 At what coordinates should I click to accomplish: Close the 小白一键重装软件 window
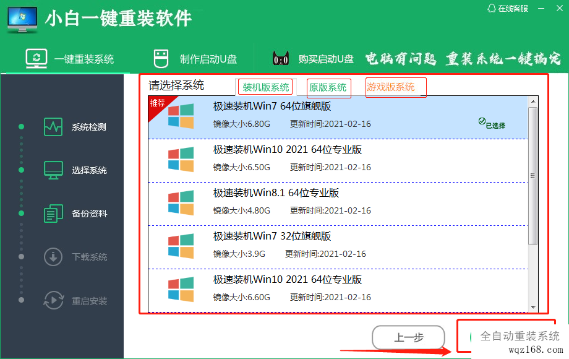[x=560, y=8]
